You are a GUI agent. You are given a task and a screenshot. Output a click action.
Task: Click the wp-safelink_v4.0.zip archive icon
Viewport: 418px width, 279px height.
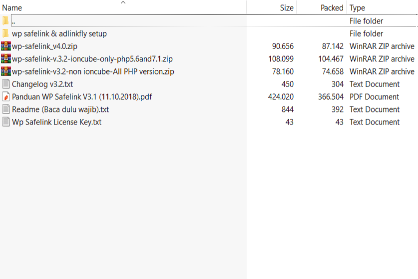[x=6, y=46]
